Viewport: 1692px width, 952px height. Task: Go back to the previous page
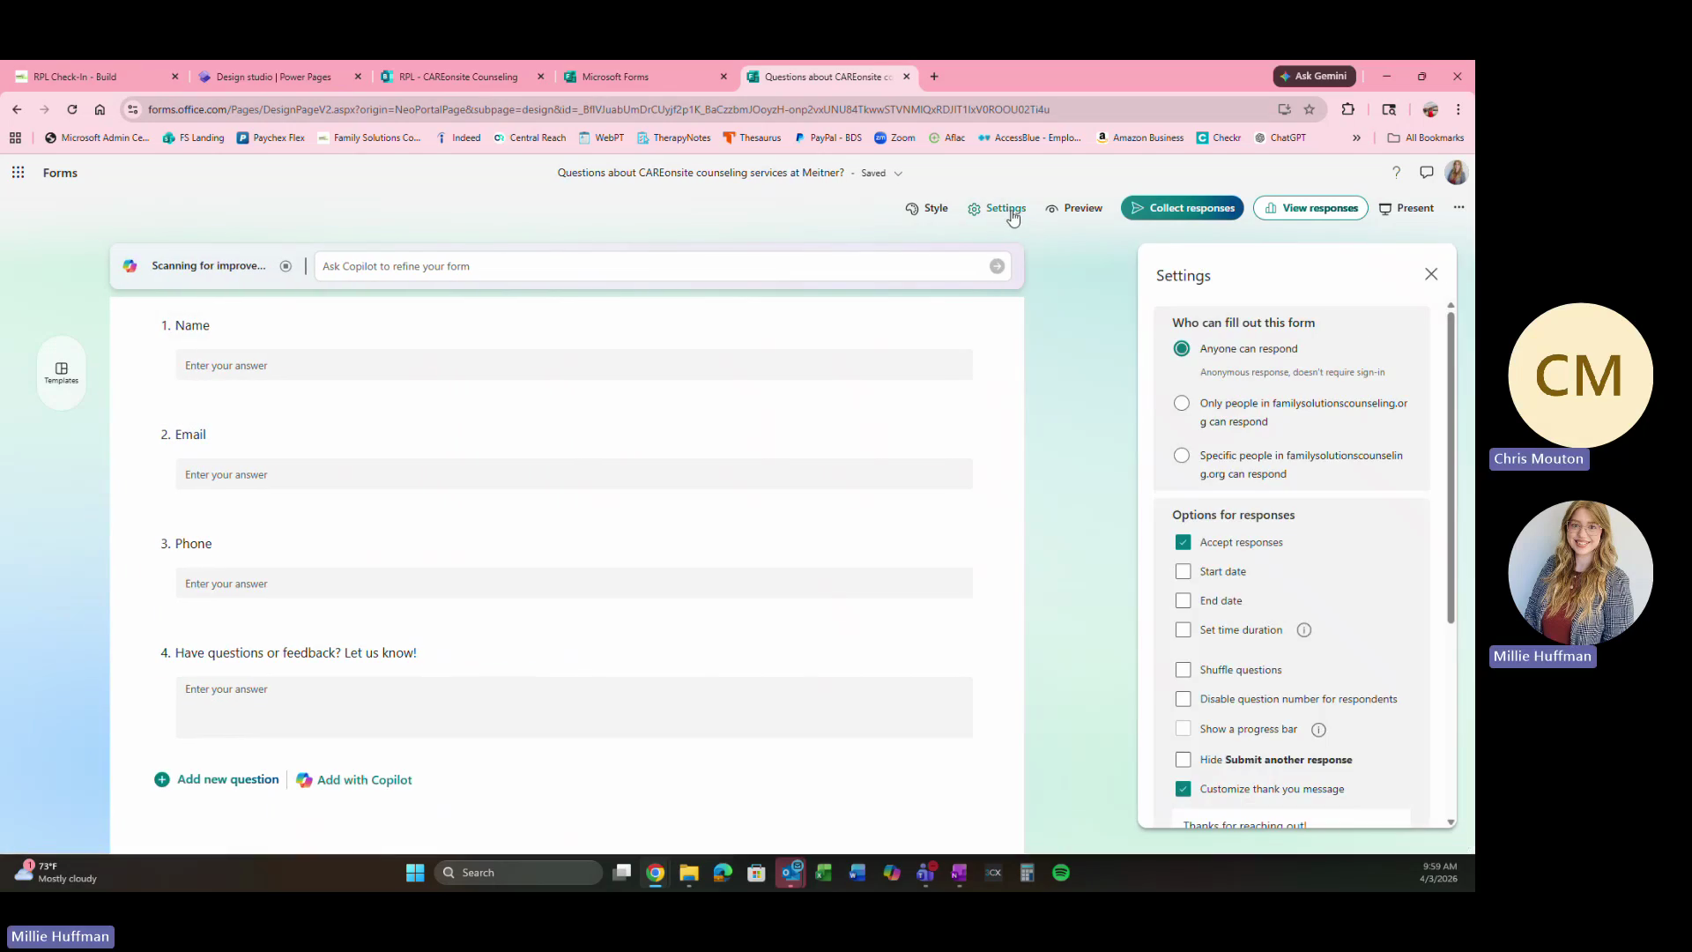(x=17, y=109)
